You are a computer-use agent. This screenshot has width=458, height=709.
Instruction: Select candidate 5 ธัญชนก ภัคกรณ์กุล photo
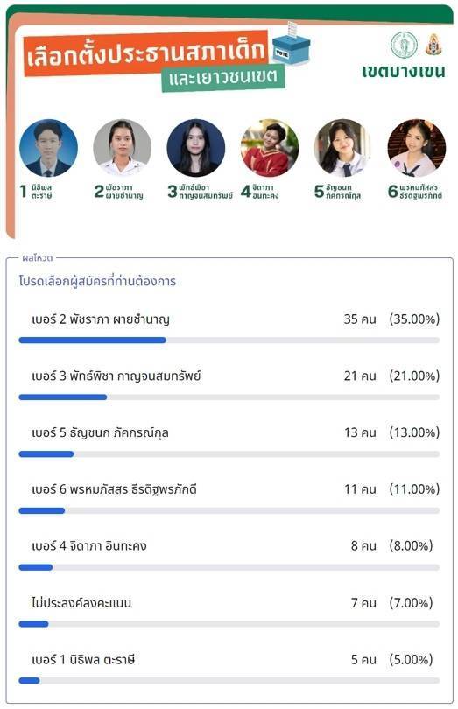pos(343,148)
